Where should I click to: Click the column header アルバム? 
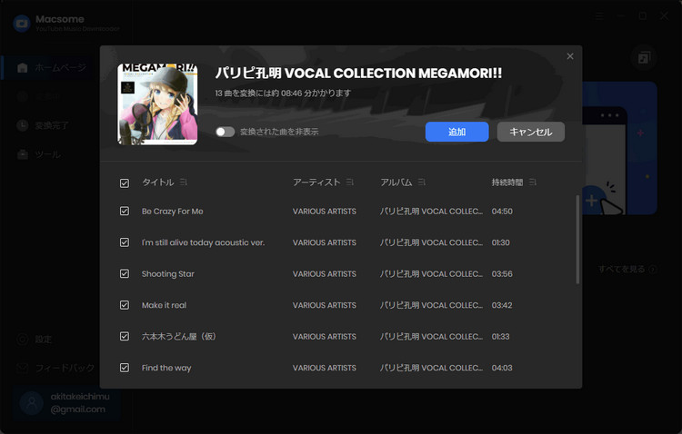pos(396,182)
